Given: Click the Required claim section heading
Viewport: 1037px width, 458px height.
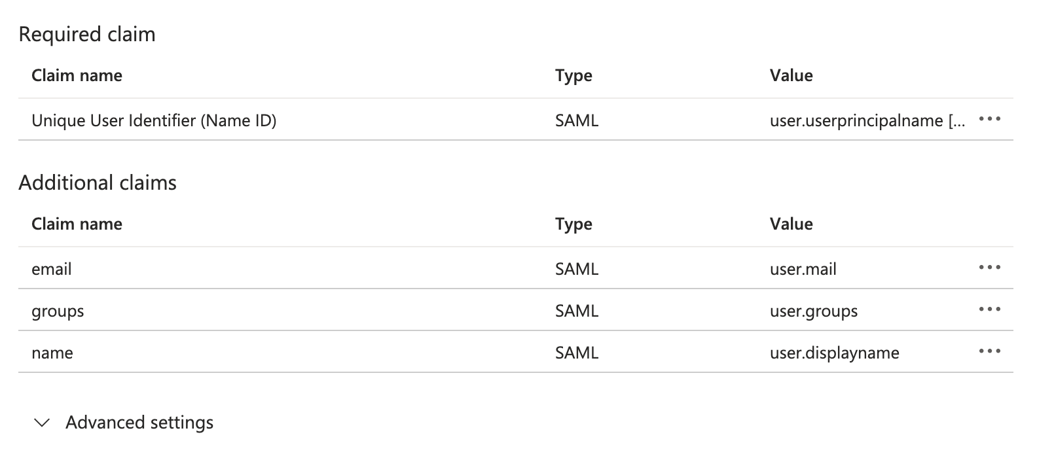Looking at the screenshot, I should click(x=87, y=34).
